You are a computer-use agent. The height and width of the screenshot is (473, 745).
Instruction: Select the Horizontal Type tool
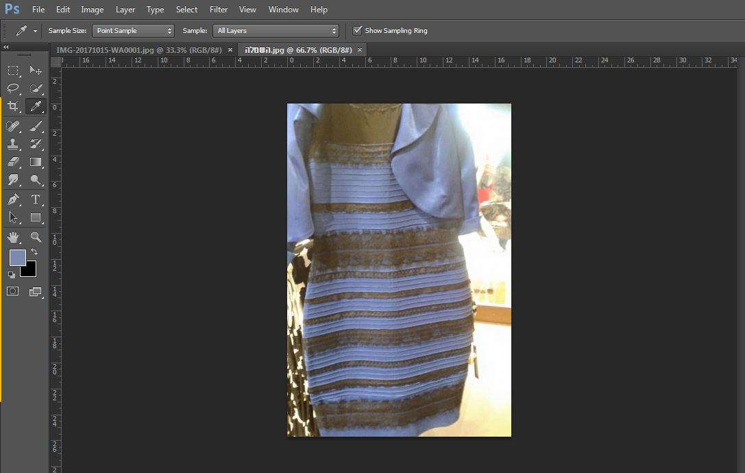[36, 199]
